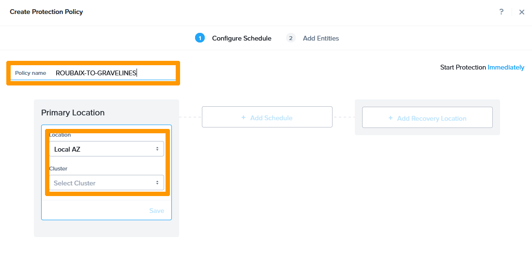
Task: Switch to the Configure Schedule step
Action: click(x=242, y=38)
